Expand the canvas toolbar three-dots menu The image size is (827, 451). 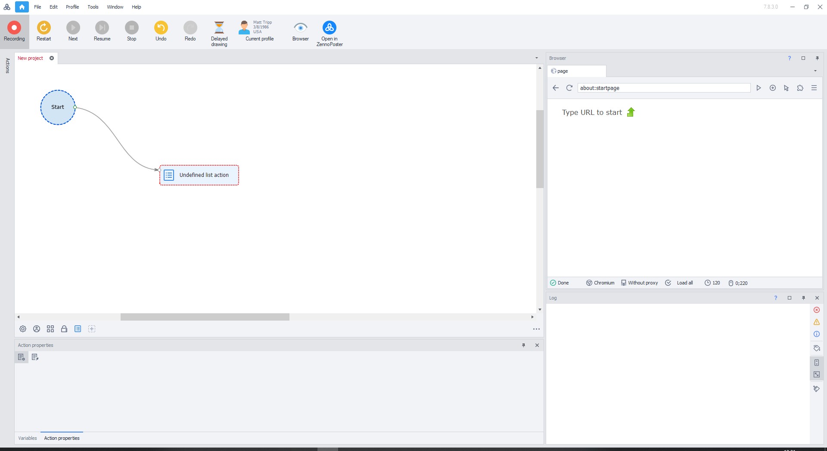[x=536, y=329]
